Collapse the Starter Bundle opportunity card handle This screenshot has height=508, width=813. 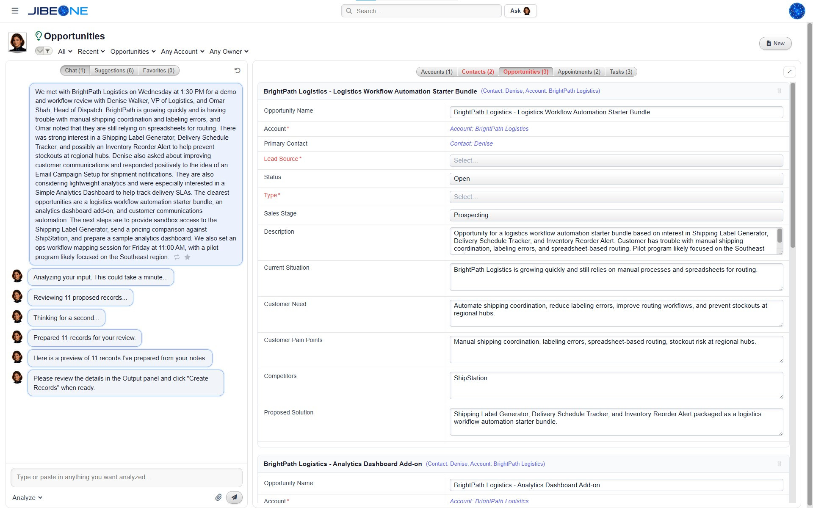[779, 91]
